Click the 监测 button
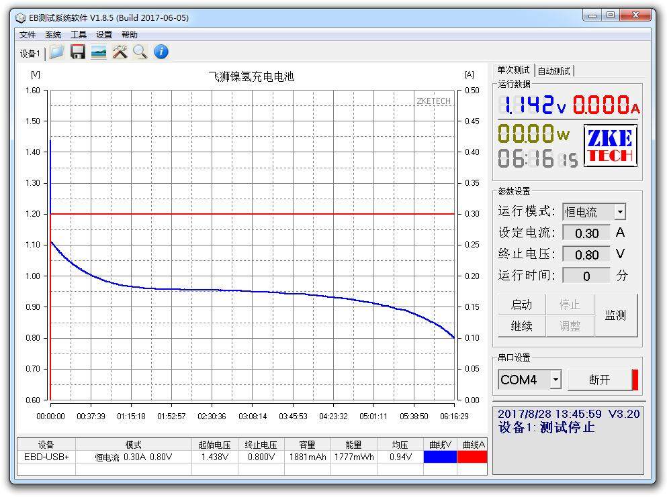Image resolution: width=667 pixels, height=497 pixels. 615,315
